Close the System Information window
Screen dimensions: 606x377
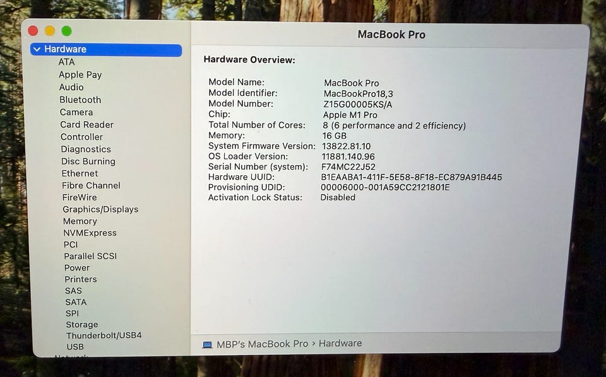(x=33, y=31)
